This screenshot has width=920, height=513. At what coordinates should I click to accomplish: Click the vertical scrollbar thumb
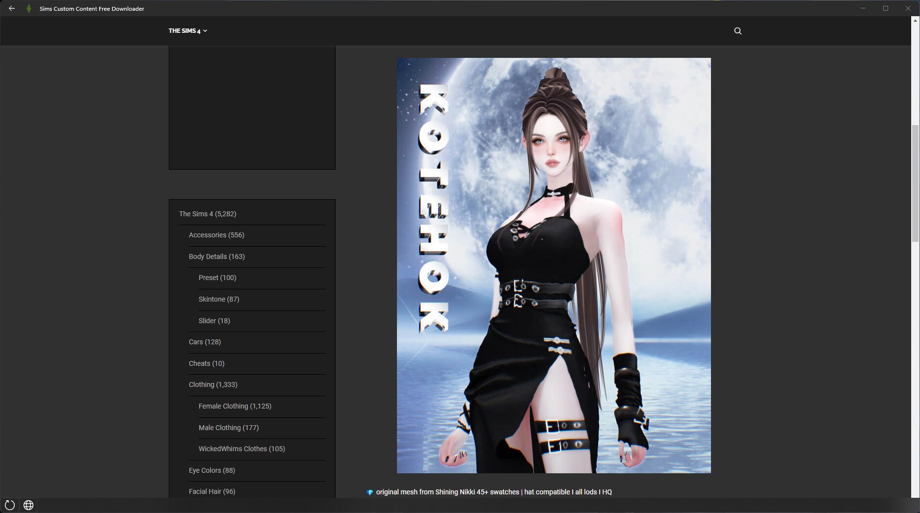[915, 183]
